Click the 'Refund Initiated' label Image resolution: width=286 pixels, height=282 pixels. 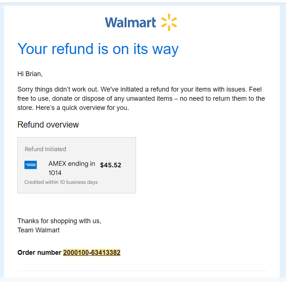[x=45, y=149]
